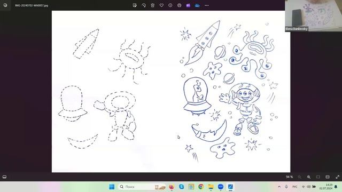Switch the РУС input language indicator
This screenshot has height=192, width=342.
(x=294, y=187)
